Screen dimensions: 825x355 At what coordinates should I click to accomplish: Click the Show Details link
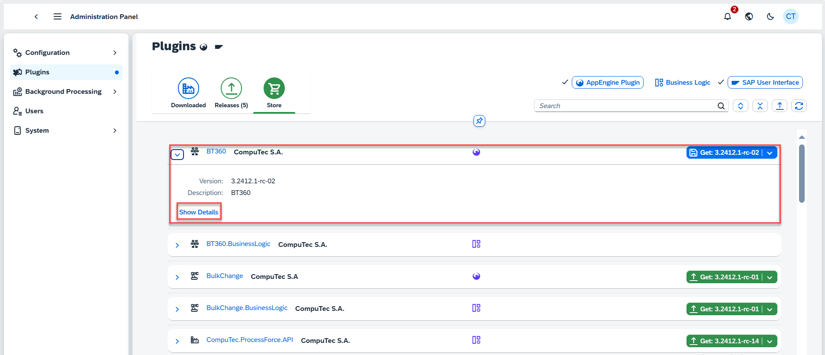click(199, 212)
